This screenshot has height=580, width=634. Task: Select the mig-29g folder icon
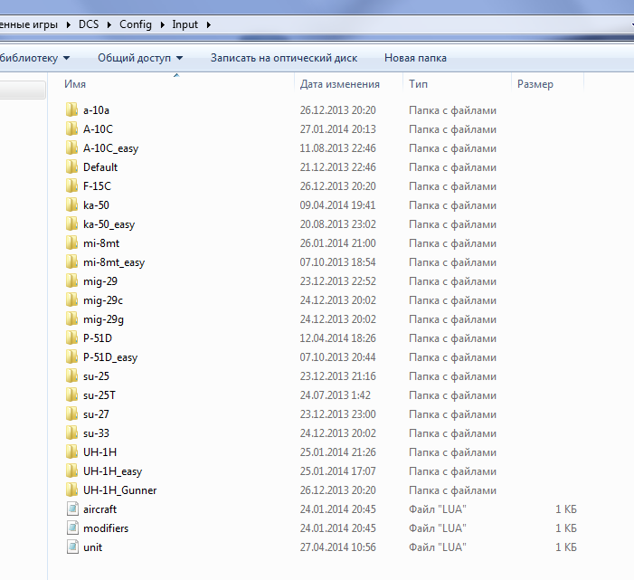pyautogui.click(x=72, y=319)
